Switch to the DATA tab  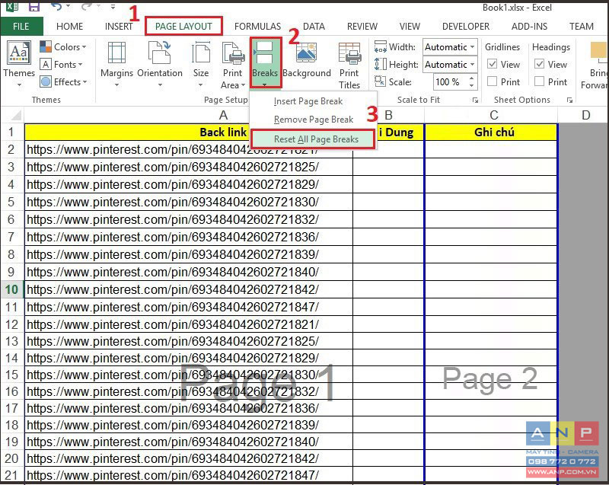(x=314, y=27)
